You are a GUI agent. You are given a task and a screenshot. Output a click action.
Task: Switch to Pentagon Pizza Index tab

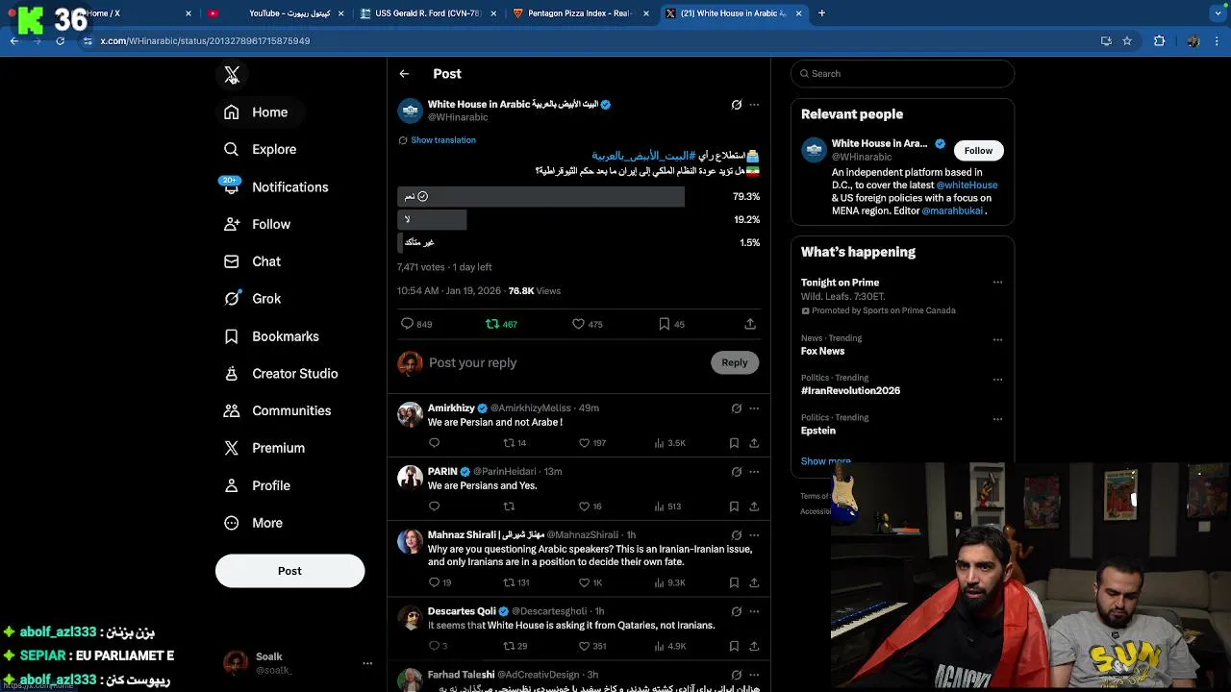click(581, 13)
